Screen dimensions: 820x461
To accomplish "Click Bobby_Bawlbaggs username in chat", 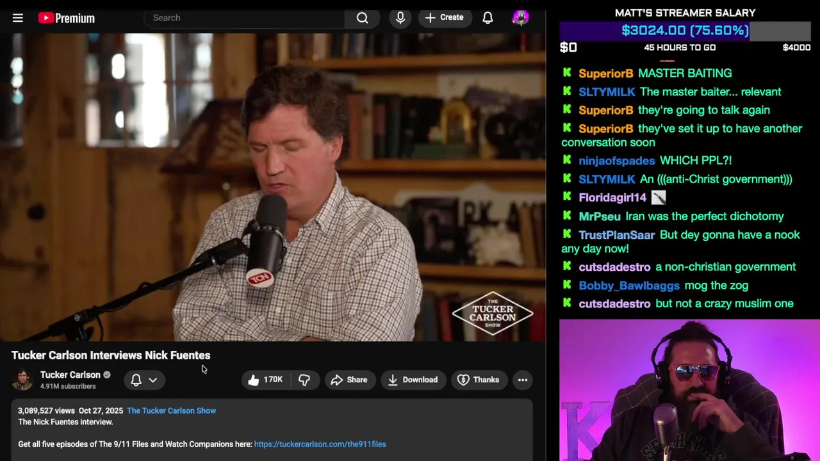I will pyautogui.click(x=629, y=286).
